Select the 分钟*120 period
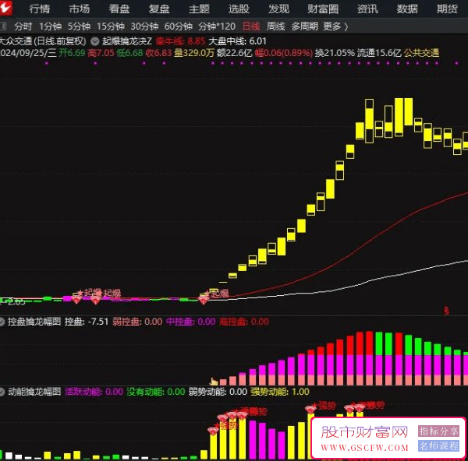468x461 pixels. click(x=217, y=26)
